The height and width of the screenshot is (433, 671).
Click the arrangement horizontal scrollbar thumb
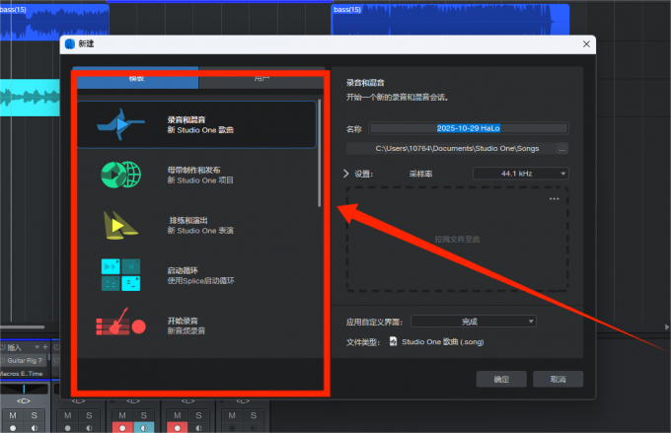coord(23,326)
